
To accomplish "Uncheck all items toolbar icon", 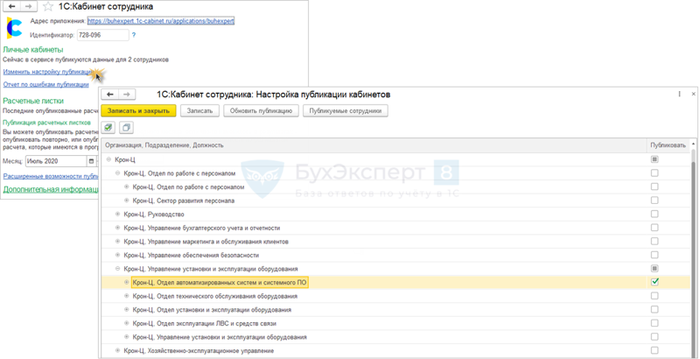I will tap(125, 128).
